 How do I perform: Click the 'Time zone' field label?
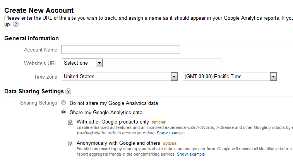(x=45, y=77)
